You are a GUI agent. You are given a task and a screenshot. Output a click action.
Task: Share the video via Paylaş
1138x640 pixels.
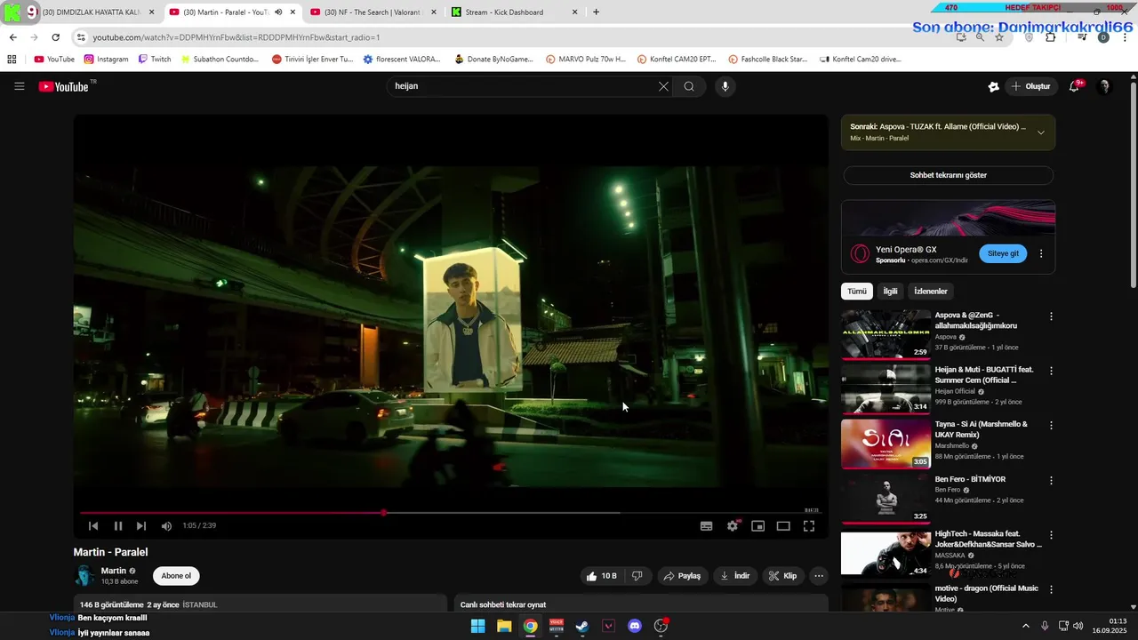682,576
